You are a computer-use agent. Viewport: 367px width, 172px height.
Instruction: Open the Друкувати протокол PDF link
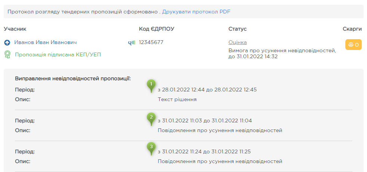click(x=196, y=12)
